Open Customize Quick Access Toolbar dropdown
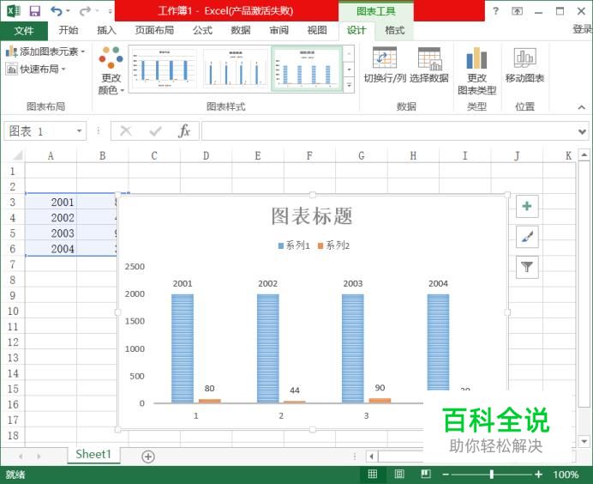The image size is (593, 484). click(x=110, y=11)
